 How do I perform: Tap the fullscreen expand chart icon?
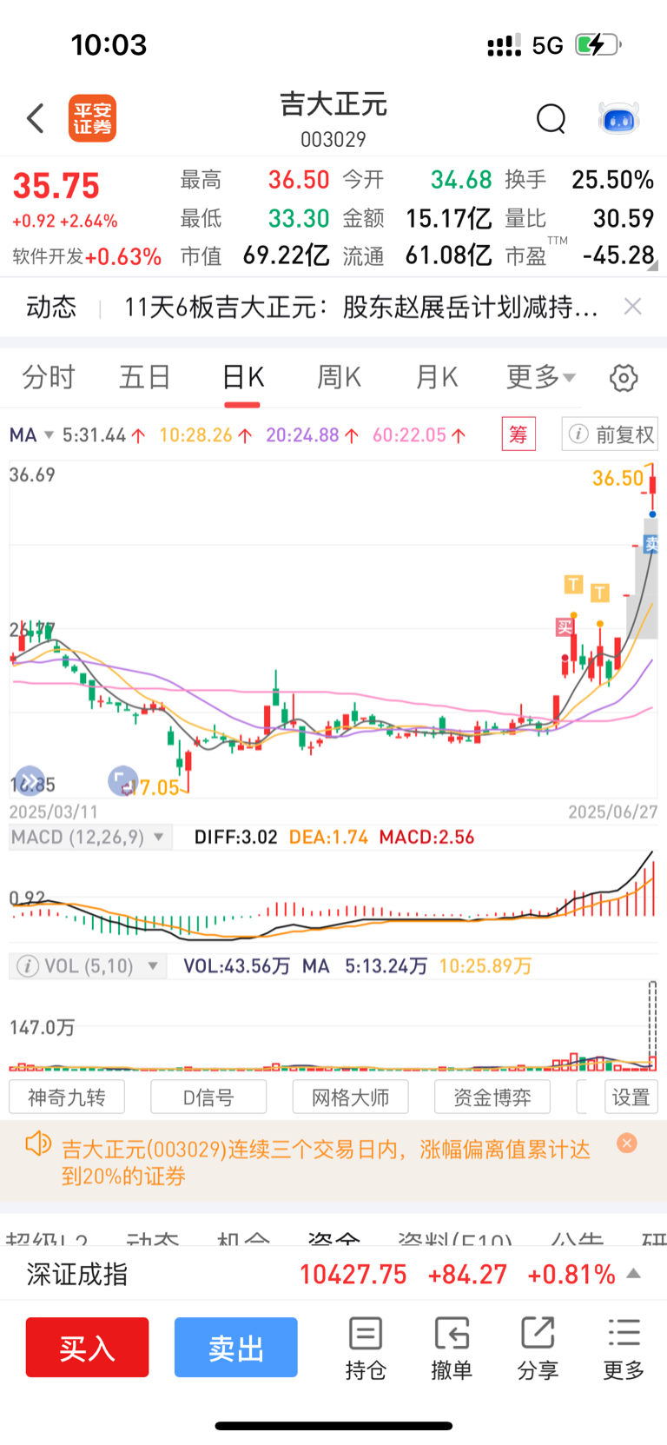pos(122,781)
